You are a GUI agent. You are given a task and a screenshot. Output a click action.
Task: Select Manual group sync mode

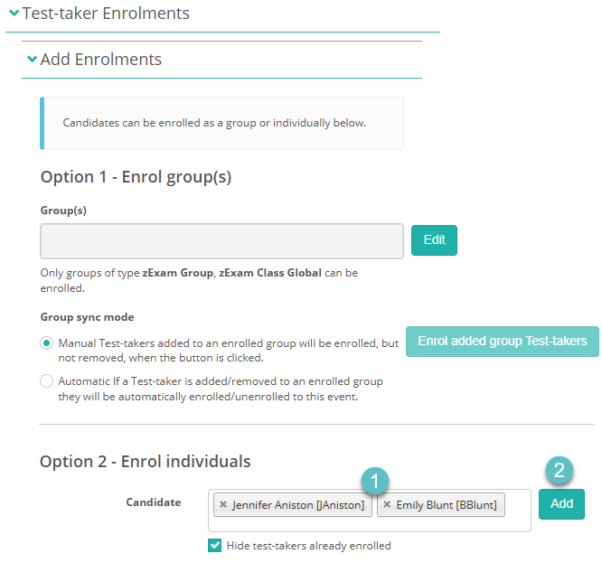pos(47,343)
